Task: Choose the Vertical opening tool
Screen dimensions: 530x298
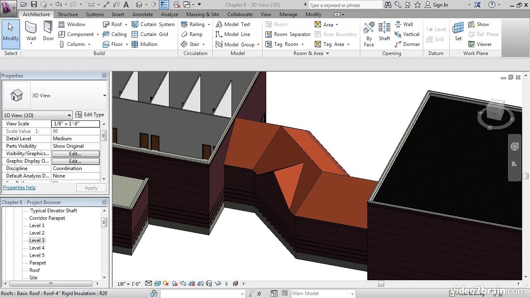Action: [x=407, y=34]
